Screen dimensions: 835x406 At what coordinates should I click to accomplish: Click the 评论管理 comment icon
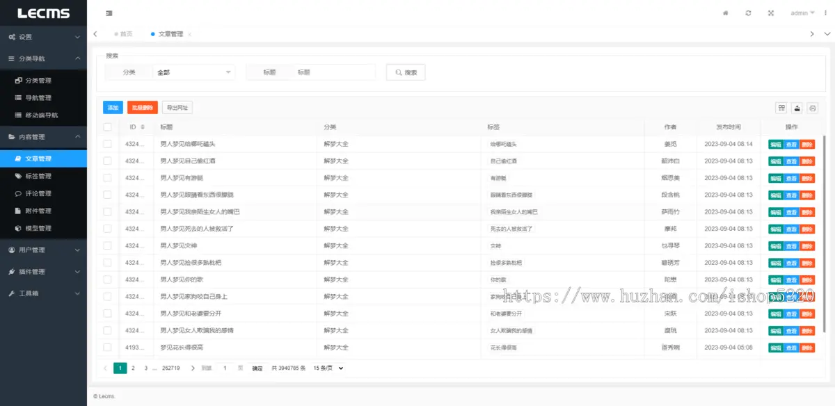coord(19,193)
